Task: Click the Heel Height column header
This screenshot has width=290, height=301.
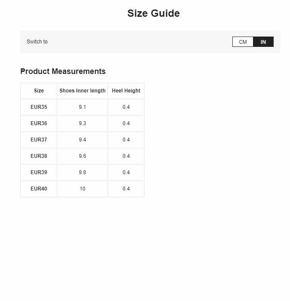Action: coord(126,91)
